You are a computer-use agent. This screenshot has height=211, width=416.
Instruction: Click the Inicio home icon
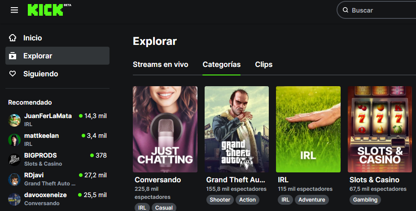click(13, 38)
